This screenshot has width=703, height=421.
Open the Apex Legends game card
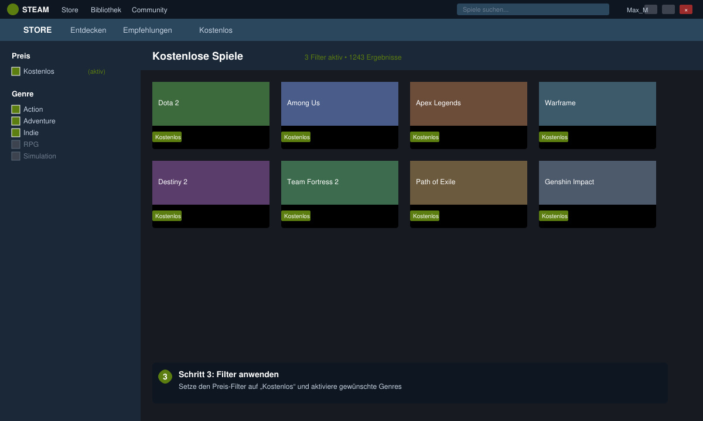coord(469,115)
